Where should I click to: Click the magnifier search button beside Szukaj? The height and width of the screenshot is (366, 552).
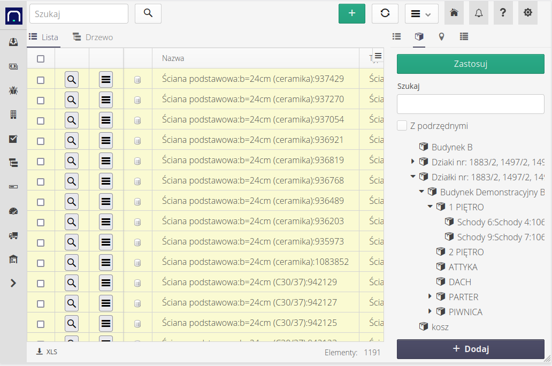(148, 14)
